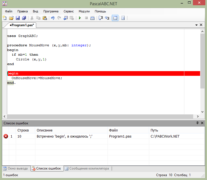Open a file using the folder icon

pyautogui.click(x=11, y=18)
